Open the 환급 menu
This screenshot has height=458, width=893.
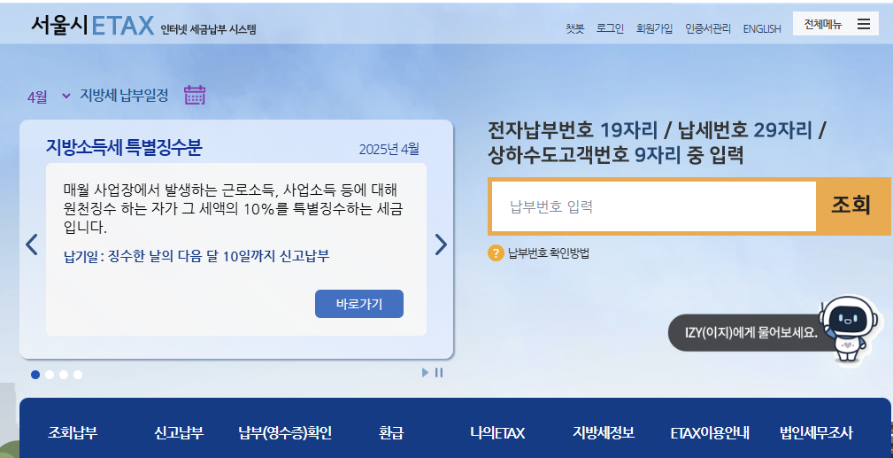tap(391, 433)
